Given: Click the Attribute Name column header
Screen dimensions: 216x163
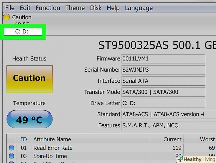Looking at the screenshot, I should (53, 139).
